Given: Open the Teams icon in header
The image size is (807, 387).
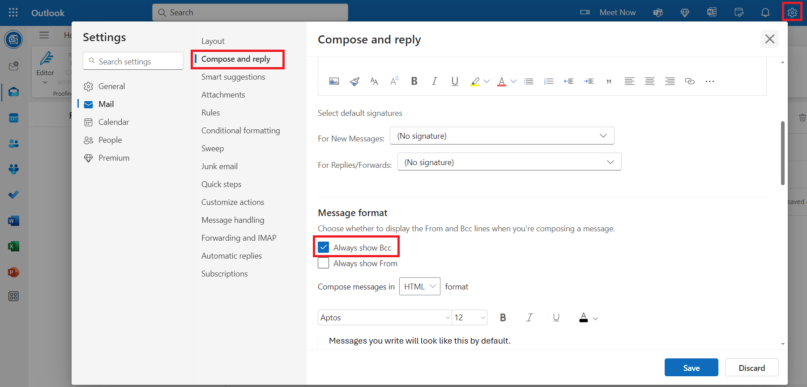Looking at the screenshot, I should click(658, 13).
